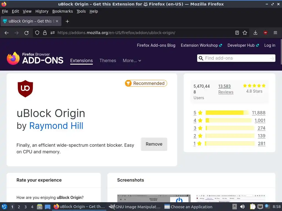Open site permissions icon in address bar

[x=53, y=33]
